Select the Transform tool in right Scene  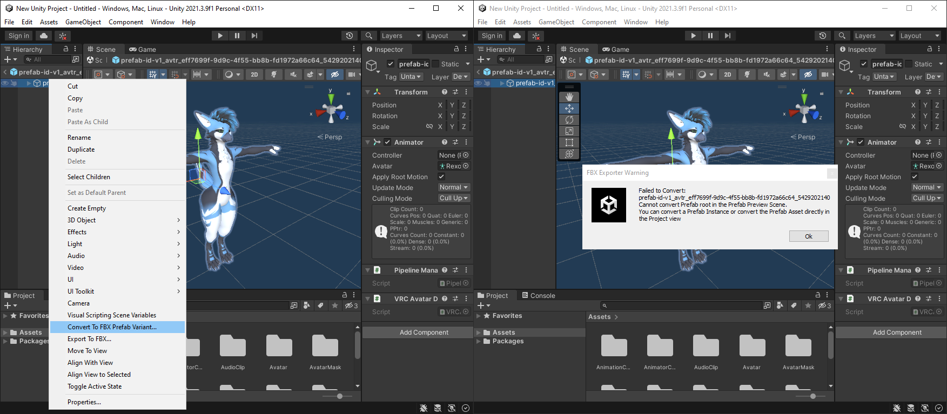click(569, 154)
